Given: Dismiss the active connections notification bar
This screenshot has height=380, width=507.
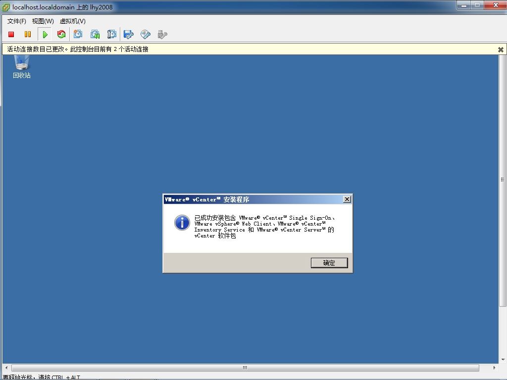Looking at the screenshot, I should click(501, 49).
